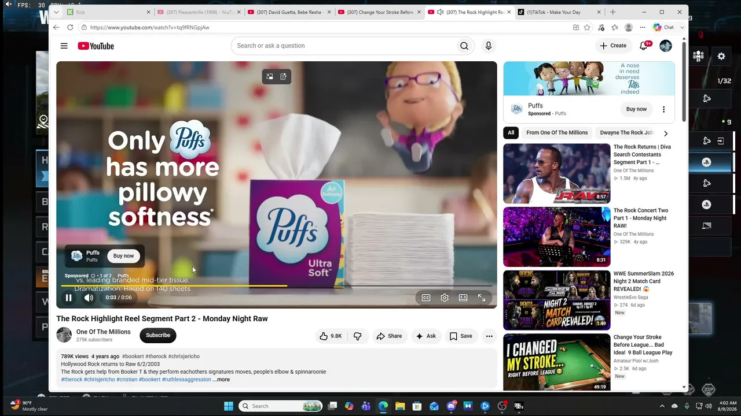Like the video with 9.8K likes
The height and width of the screenshot is (416, 741).
pos(331,336)
